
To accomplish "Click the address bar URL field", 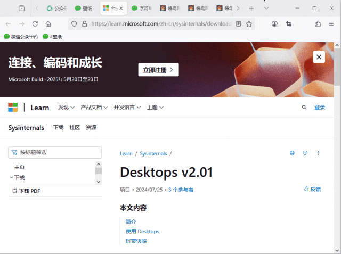I will (161, 24).
